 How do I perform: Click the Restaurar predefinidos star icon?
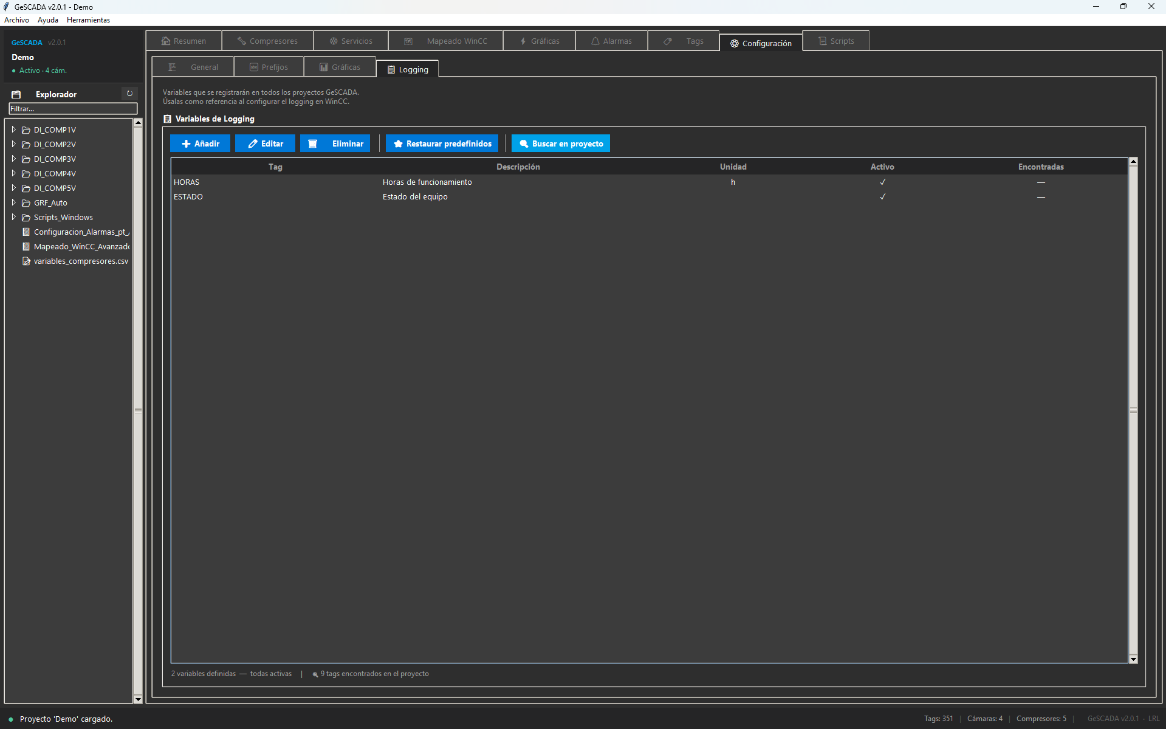pyautogui.click(x=399, y=143)
